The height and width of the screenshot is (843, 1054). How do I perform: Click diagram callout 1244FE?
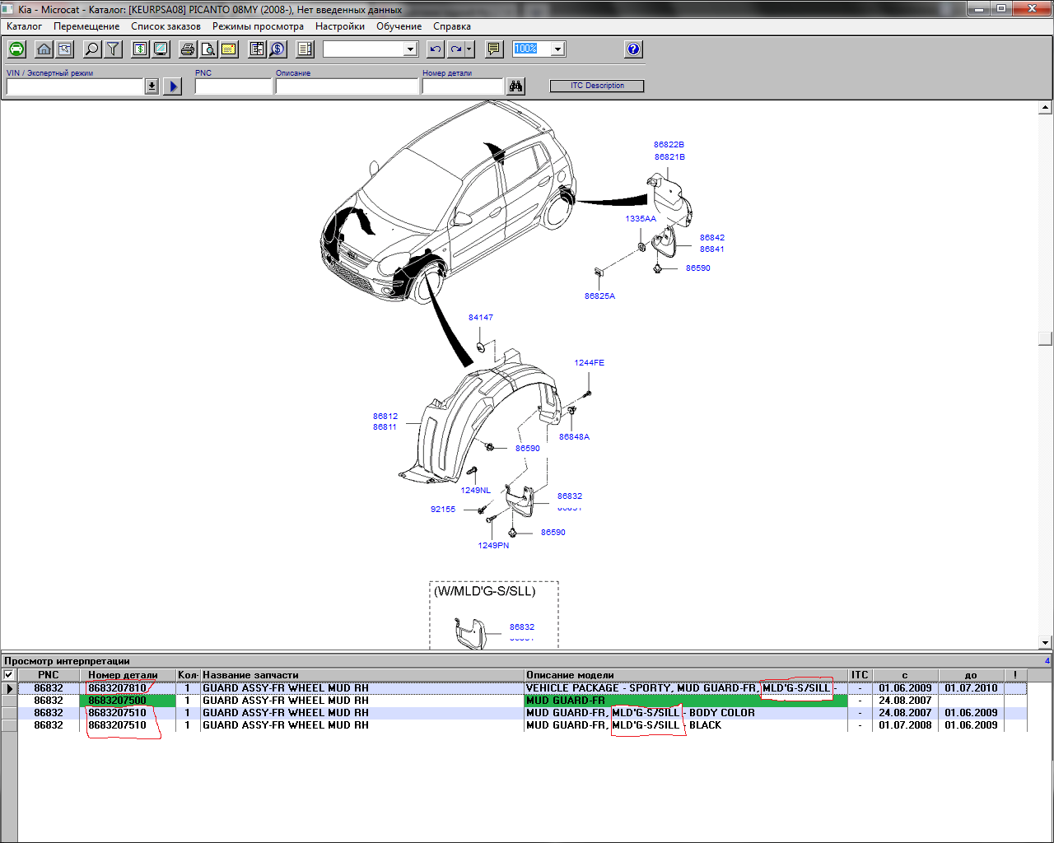click(x=589, y=363)
